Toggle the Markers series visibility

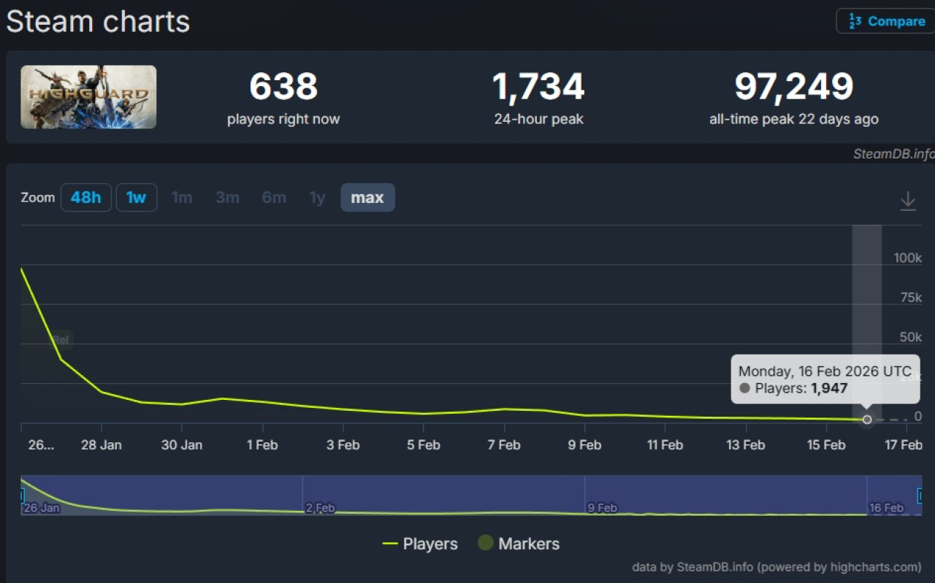(528, 544)
